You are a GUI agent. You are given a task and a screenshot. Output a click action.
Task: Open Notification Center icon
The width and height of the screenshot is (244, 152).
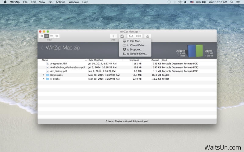tap(238, 2)
